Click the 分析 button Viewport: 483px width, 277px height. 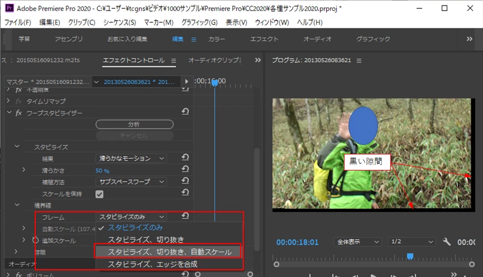click(x=135, y=124)
